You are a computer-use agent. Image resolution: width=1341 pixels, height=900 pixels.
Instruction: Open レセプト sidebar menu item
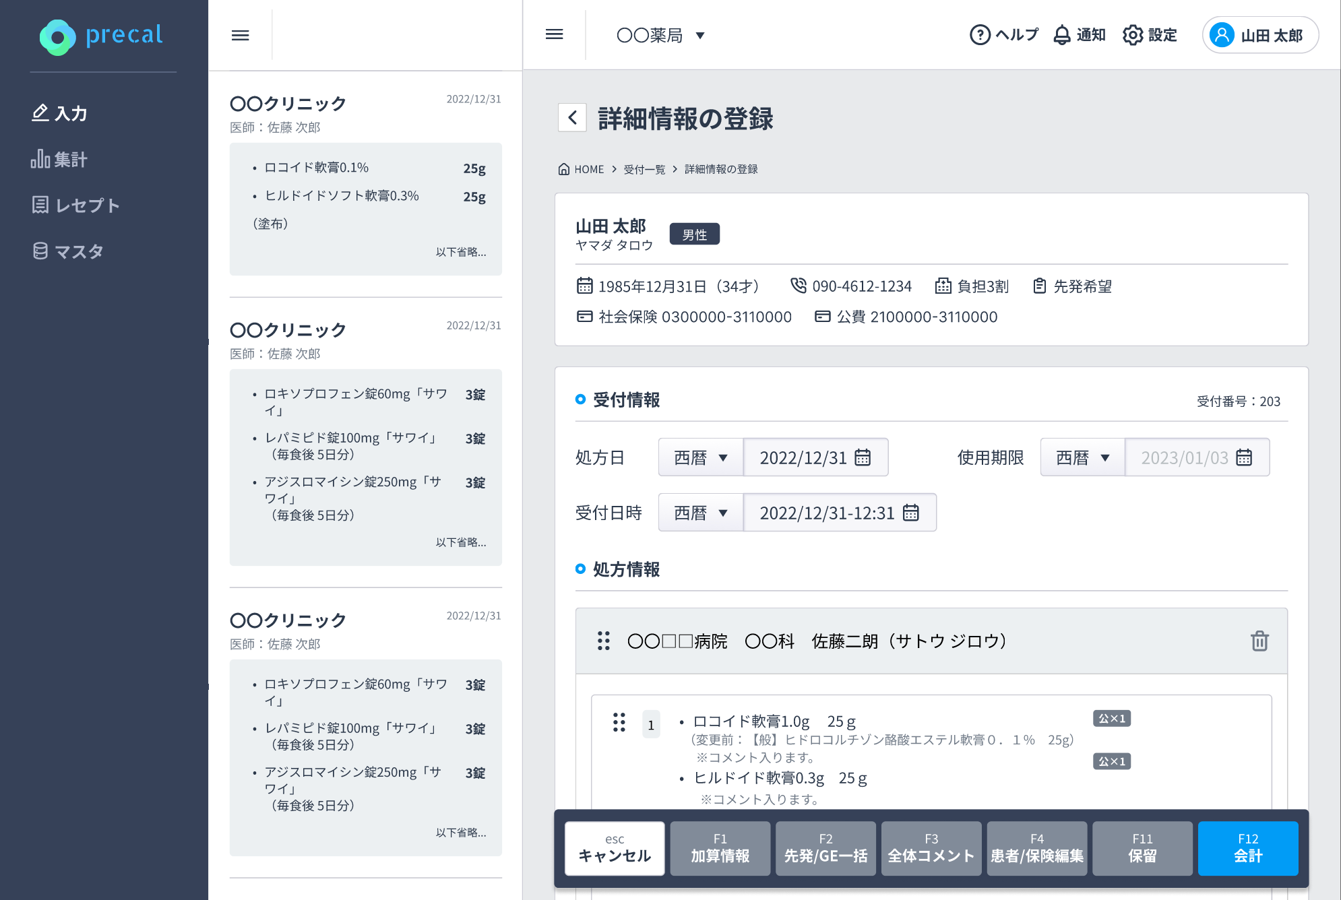[x=75, y=205]
